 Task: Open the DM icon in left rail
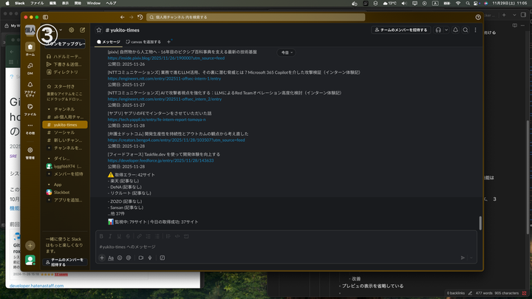[30, 70]
